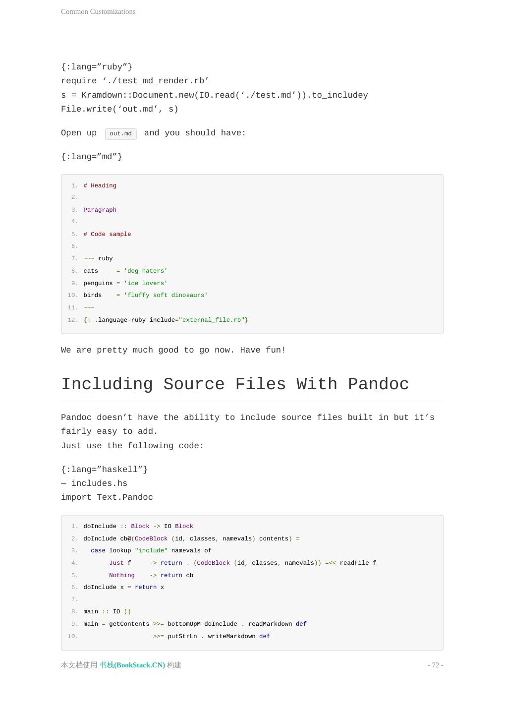505x714 pixels.
Task: Click the "external_file.rb" string in code
Action: pyautogui.click(x=212, y=320)
